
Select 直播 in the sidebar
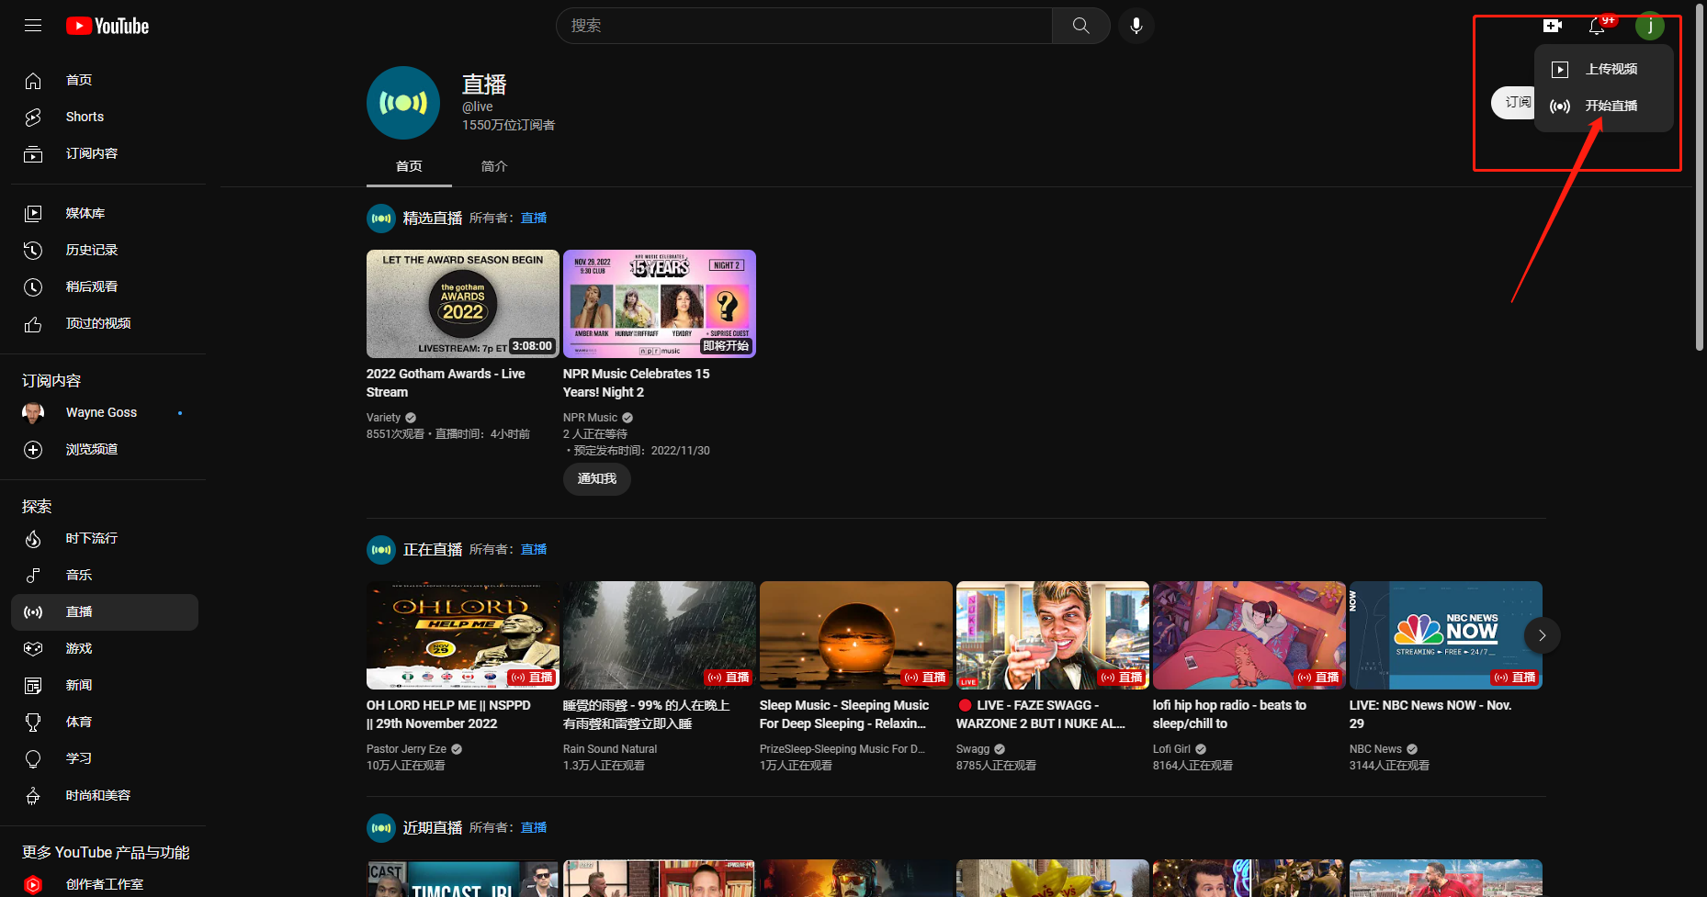click(105, 612)
